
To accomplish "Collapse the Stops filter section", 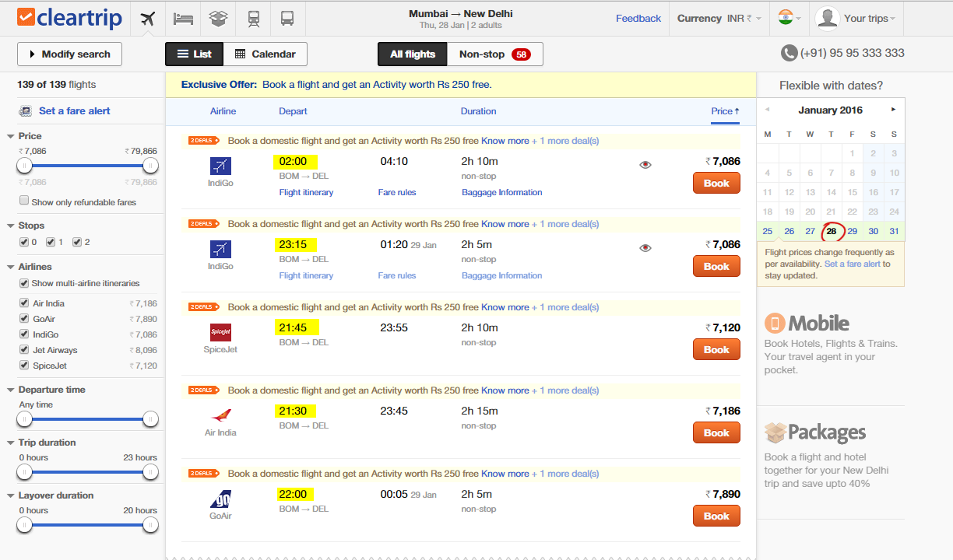I will coord(11,226).
